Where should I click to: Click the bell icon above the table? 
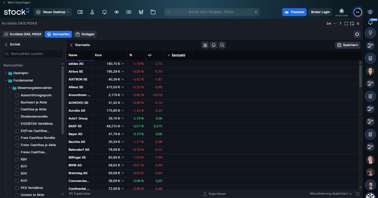pyautogui.click(x=214, y=45)
